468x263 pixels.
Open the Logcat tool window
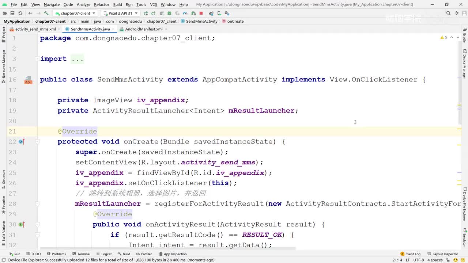104,254
